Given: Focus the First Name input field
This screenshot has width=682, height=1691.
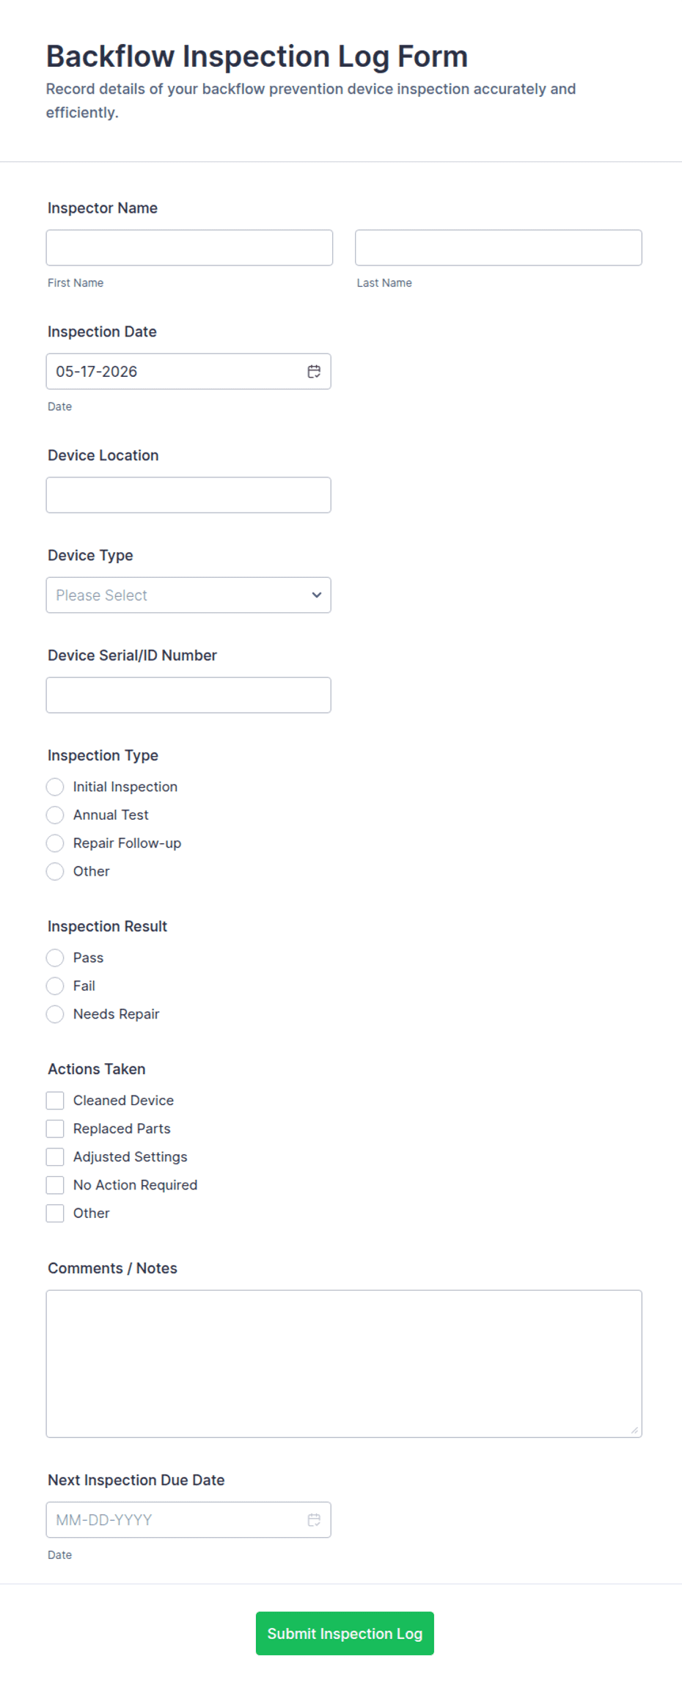Looking at the screenshot, I should tap(189, 248).
